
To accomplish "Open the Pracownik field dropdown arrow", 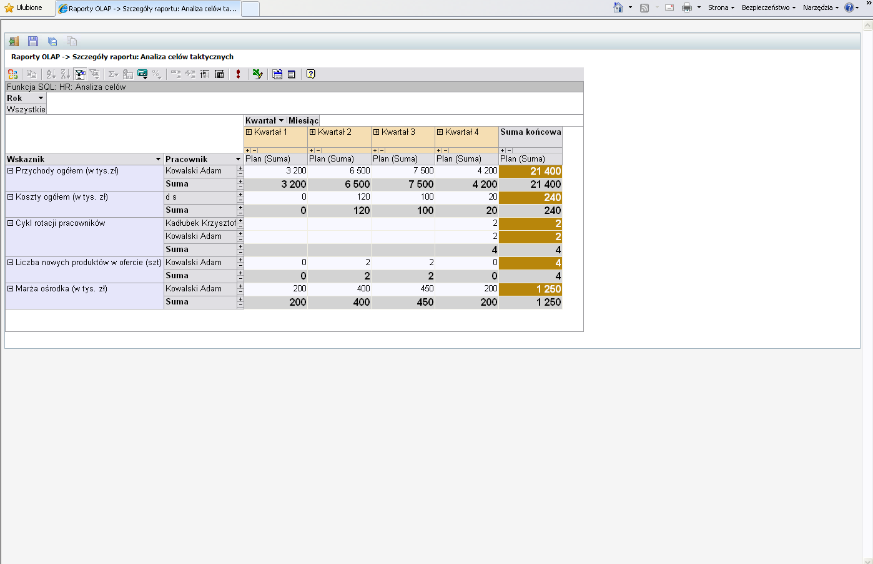I will click(238, 159).
